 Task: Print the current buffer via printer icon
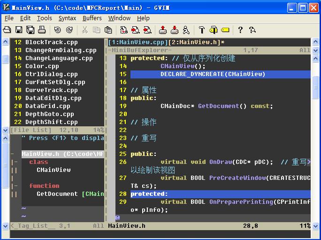(42, 30)
